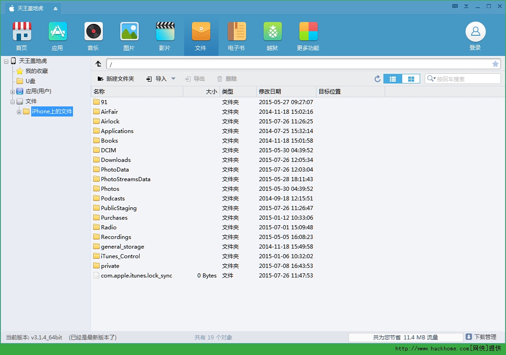This screenshot has width=506, height=355.
Task: Open the 首页 home store icon
Action: (x=22, y=32)
